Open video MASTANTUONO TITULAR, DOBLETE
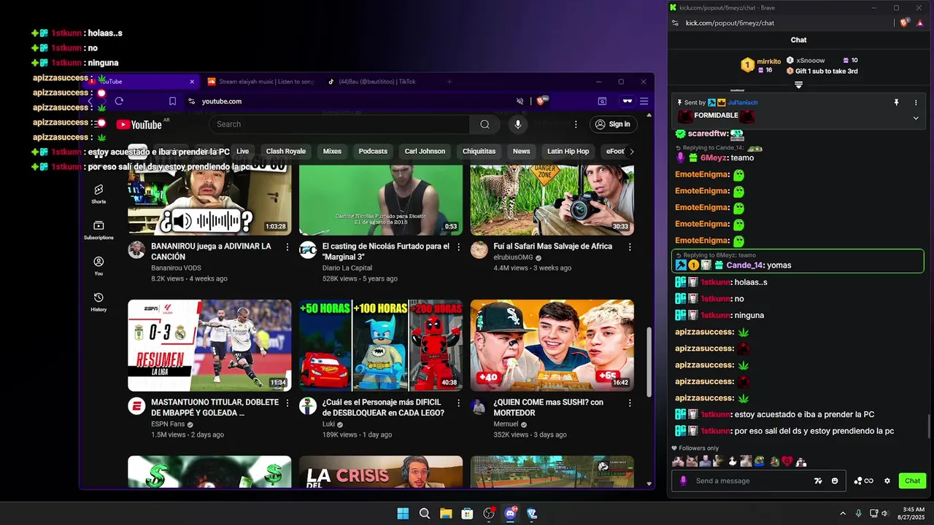This screenshot has width=934, height=525. [215, 408]
